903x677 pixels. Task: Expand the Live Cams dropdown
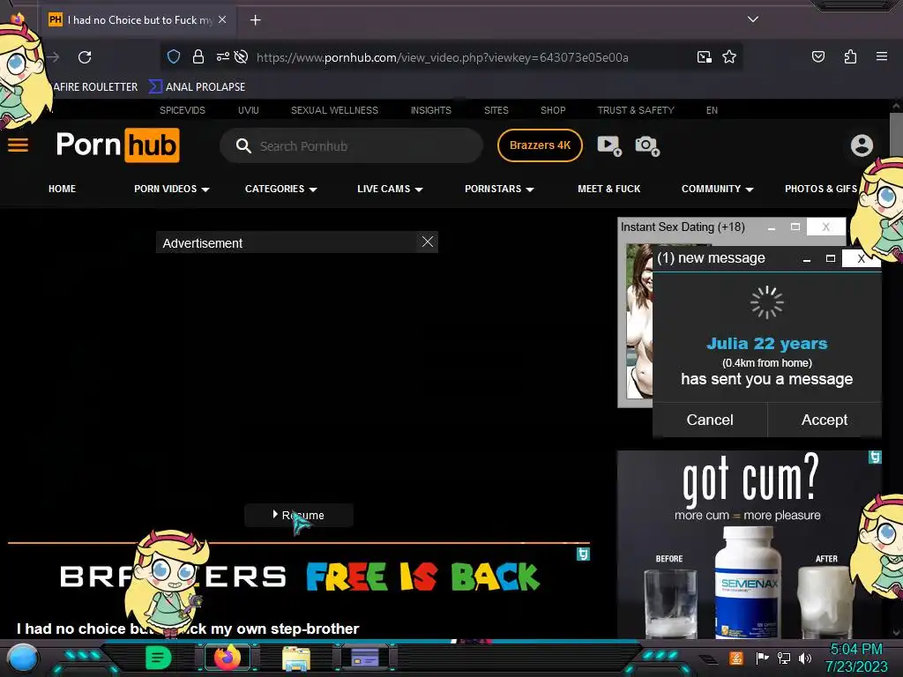[390, 189]
